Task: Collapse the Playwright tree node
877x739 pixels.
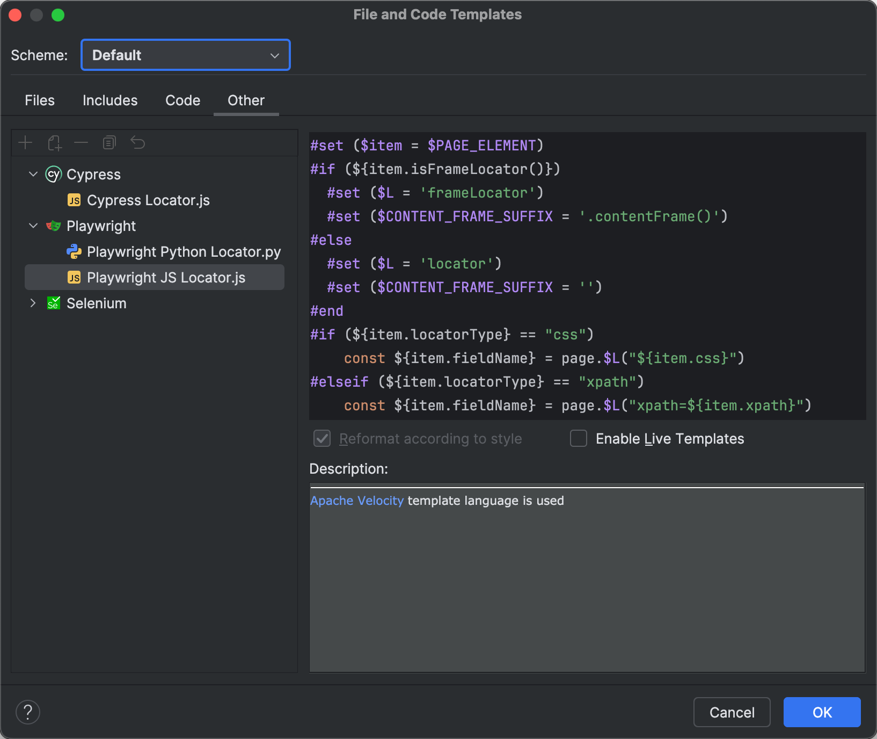Action: (33, 226)
